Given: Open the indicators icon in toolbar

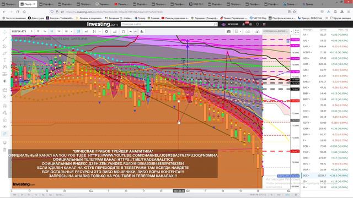Looking at the screenshot, I should [x=94, y=31].
